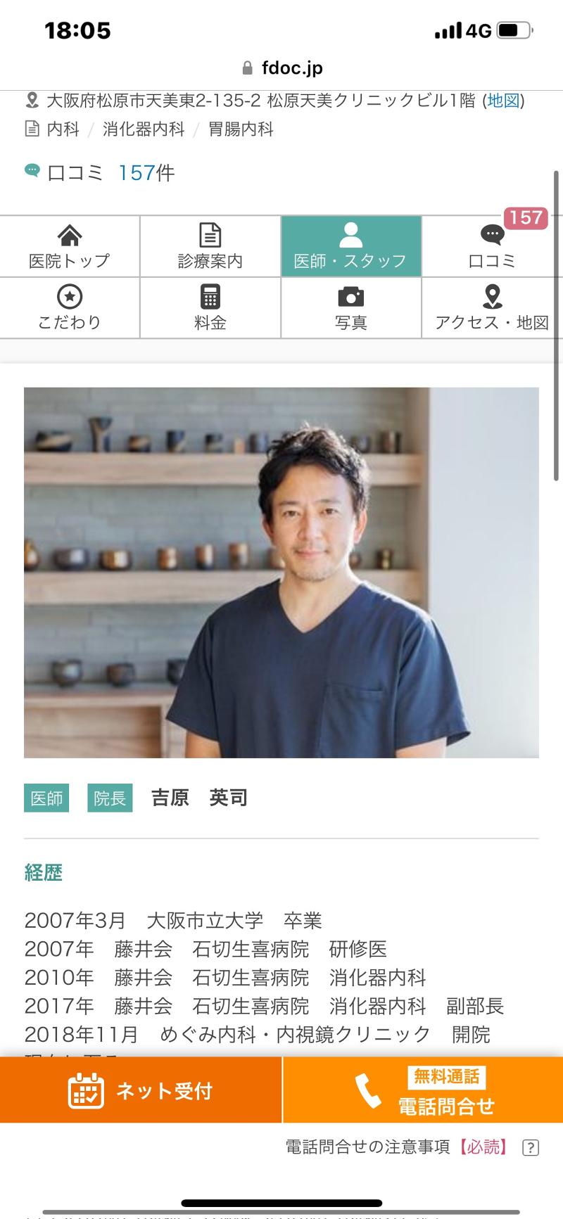Select the 医師・スタッフ person icon tab

tap(351, 246)
